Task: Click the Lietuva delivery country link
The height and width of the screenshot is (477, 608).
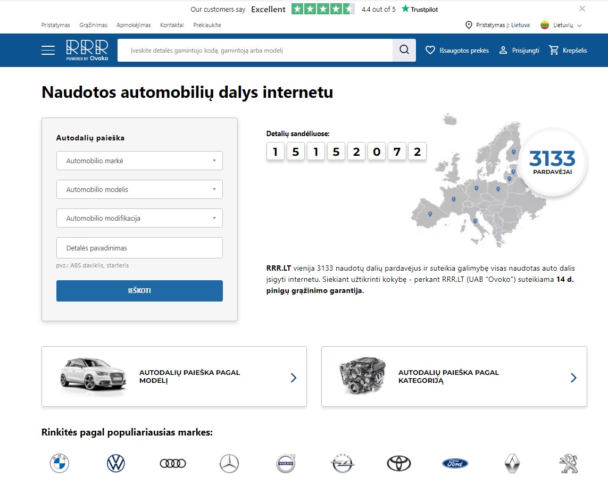Action: click(520, 25)
